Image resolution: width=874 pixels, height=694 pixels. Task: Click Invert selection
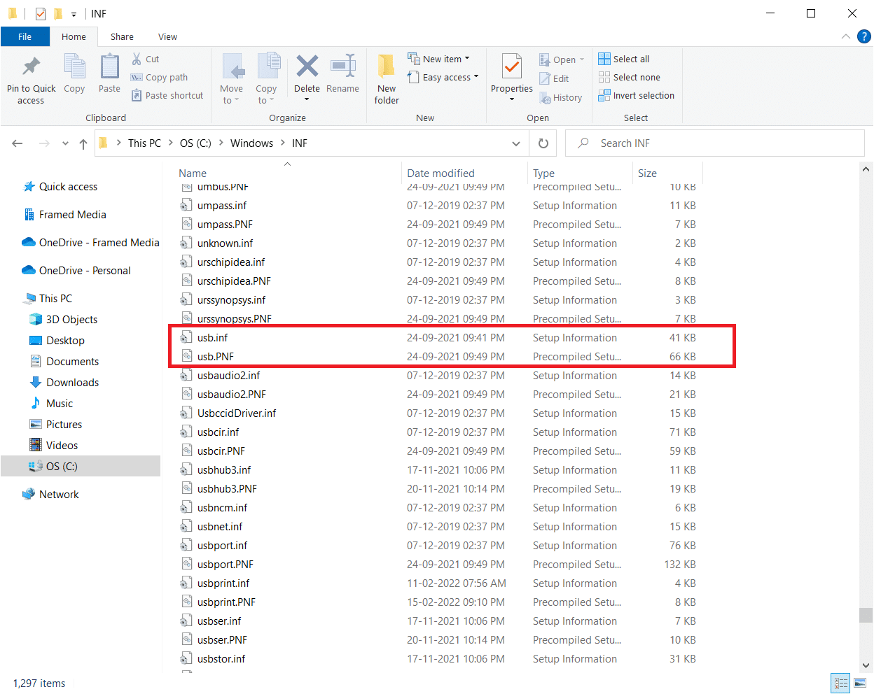(x=637, y=95)
